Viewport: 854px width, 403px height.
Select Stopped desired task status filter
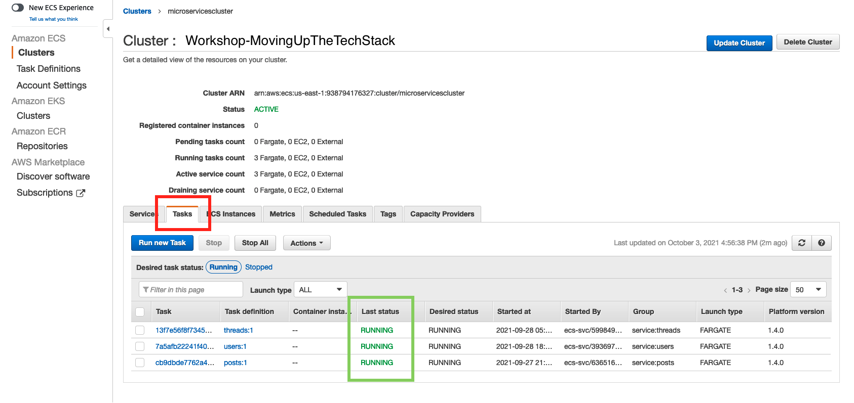click(259, 267)
